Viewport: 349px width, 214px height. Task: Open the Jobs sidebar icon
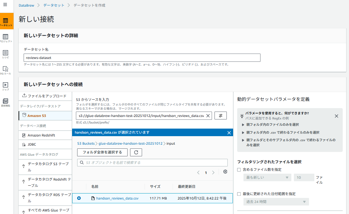pos(6,86)
